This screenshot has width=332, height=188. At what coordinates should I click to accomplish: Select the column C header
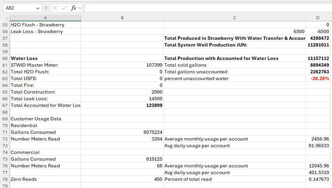[234, 18]
